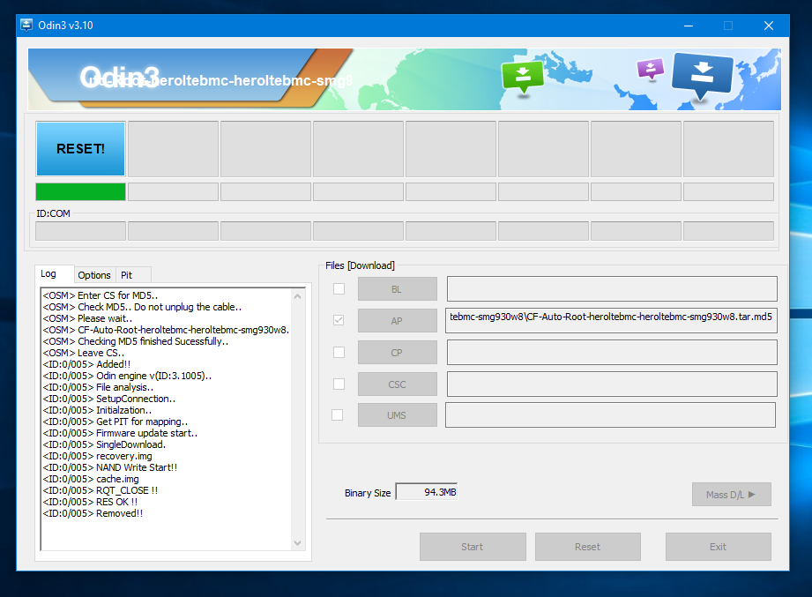Click the CP file path field

(612, 353)
